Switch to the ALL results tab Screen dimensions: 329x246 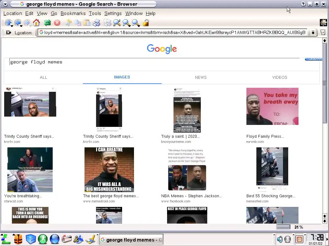[x=43, y=78]
